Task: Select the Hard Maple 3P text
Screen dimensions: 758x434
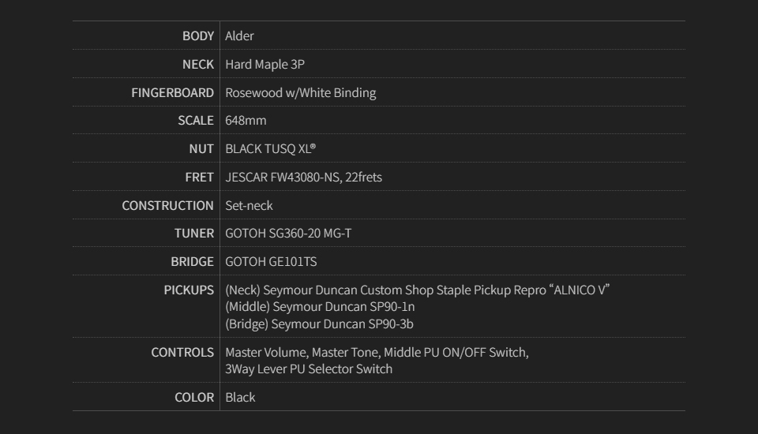Action: 265,64
